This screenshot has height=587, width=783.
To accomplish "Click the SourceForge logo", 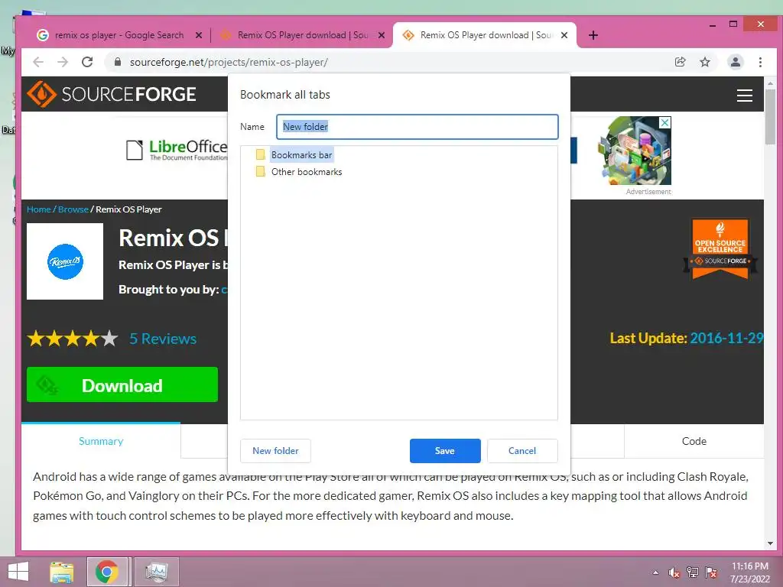I will coord(112,94).
